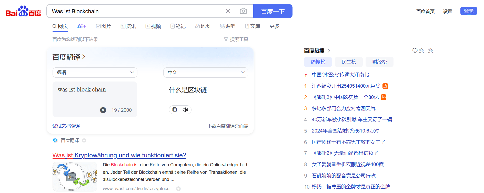Open the AI+ tab
Screen dimensions: 484x193
point(82,26)
